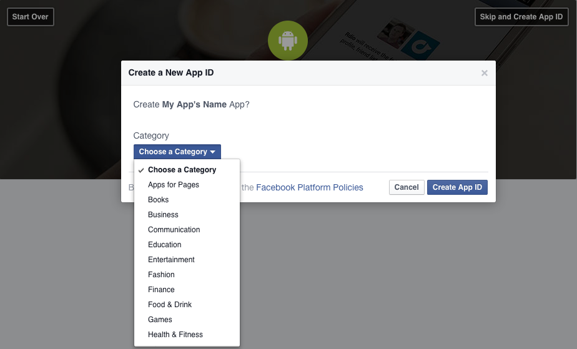Select the Communication category

coord(174,230)
